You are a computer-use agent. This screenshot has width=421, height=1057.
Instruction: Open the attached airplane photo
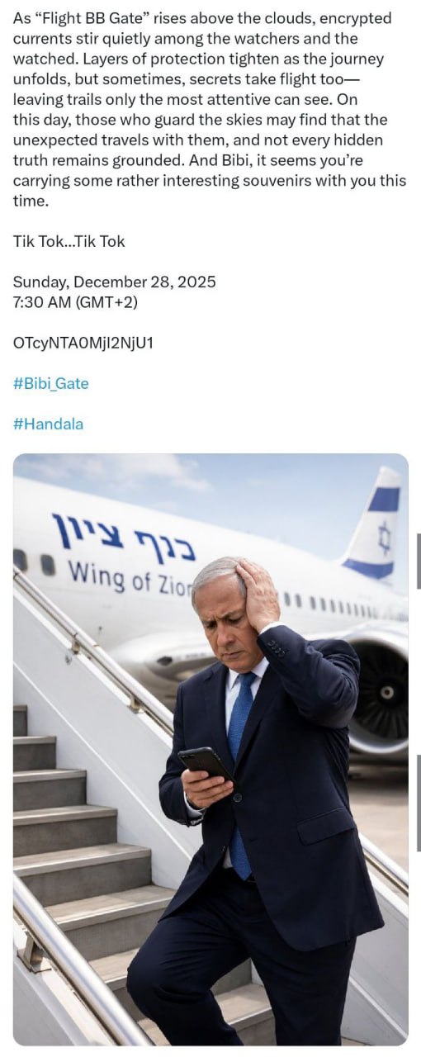(210, 749)
